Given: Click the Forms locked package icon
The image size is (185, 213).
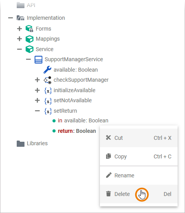Looking at the screenshot, I should tap(29, 29).
